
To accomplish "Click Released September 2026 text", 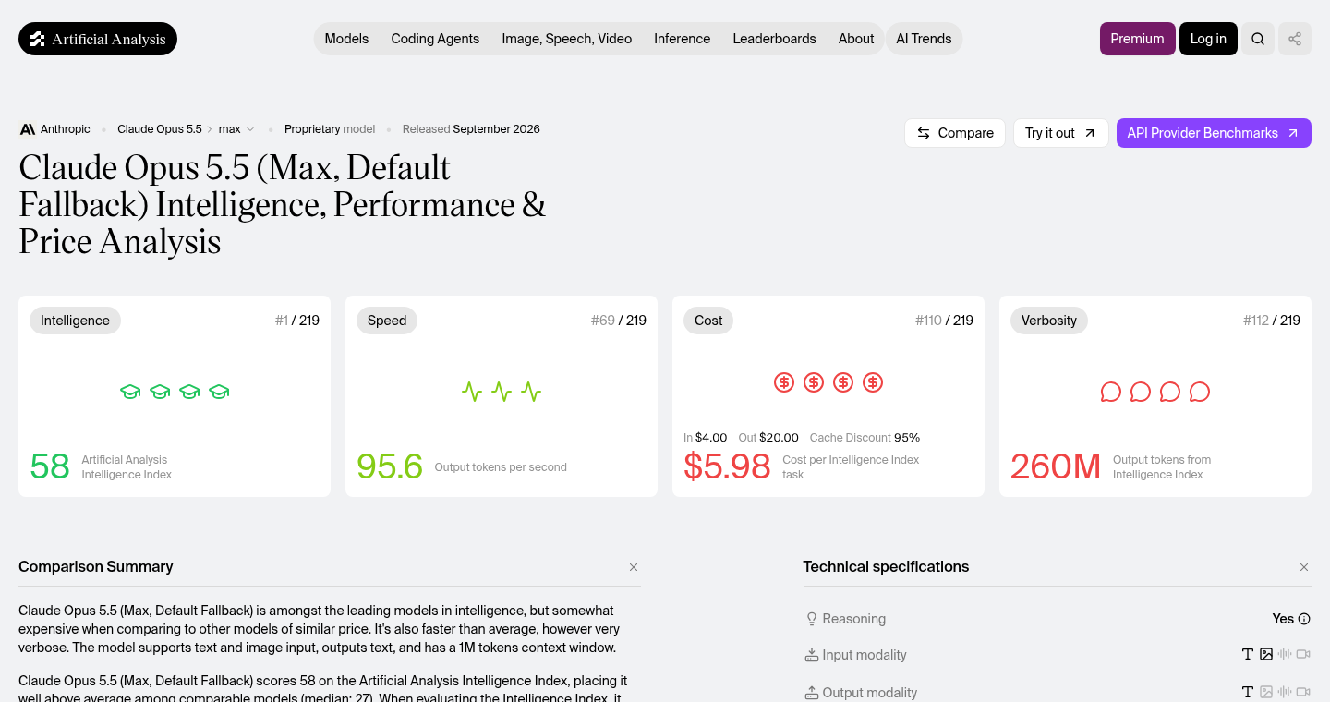I will [x=471, y=129].
